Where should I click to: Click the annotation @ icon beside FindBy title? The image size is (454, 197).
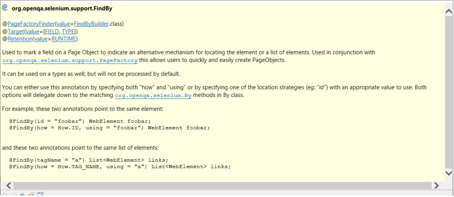point(4,8)
